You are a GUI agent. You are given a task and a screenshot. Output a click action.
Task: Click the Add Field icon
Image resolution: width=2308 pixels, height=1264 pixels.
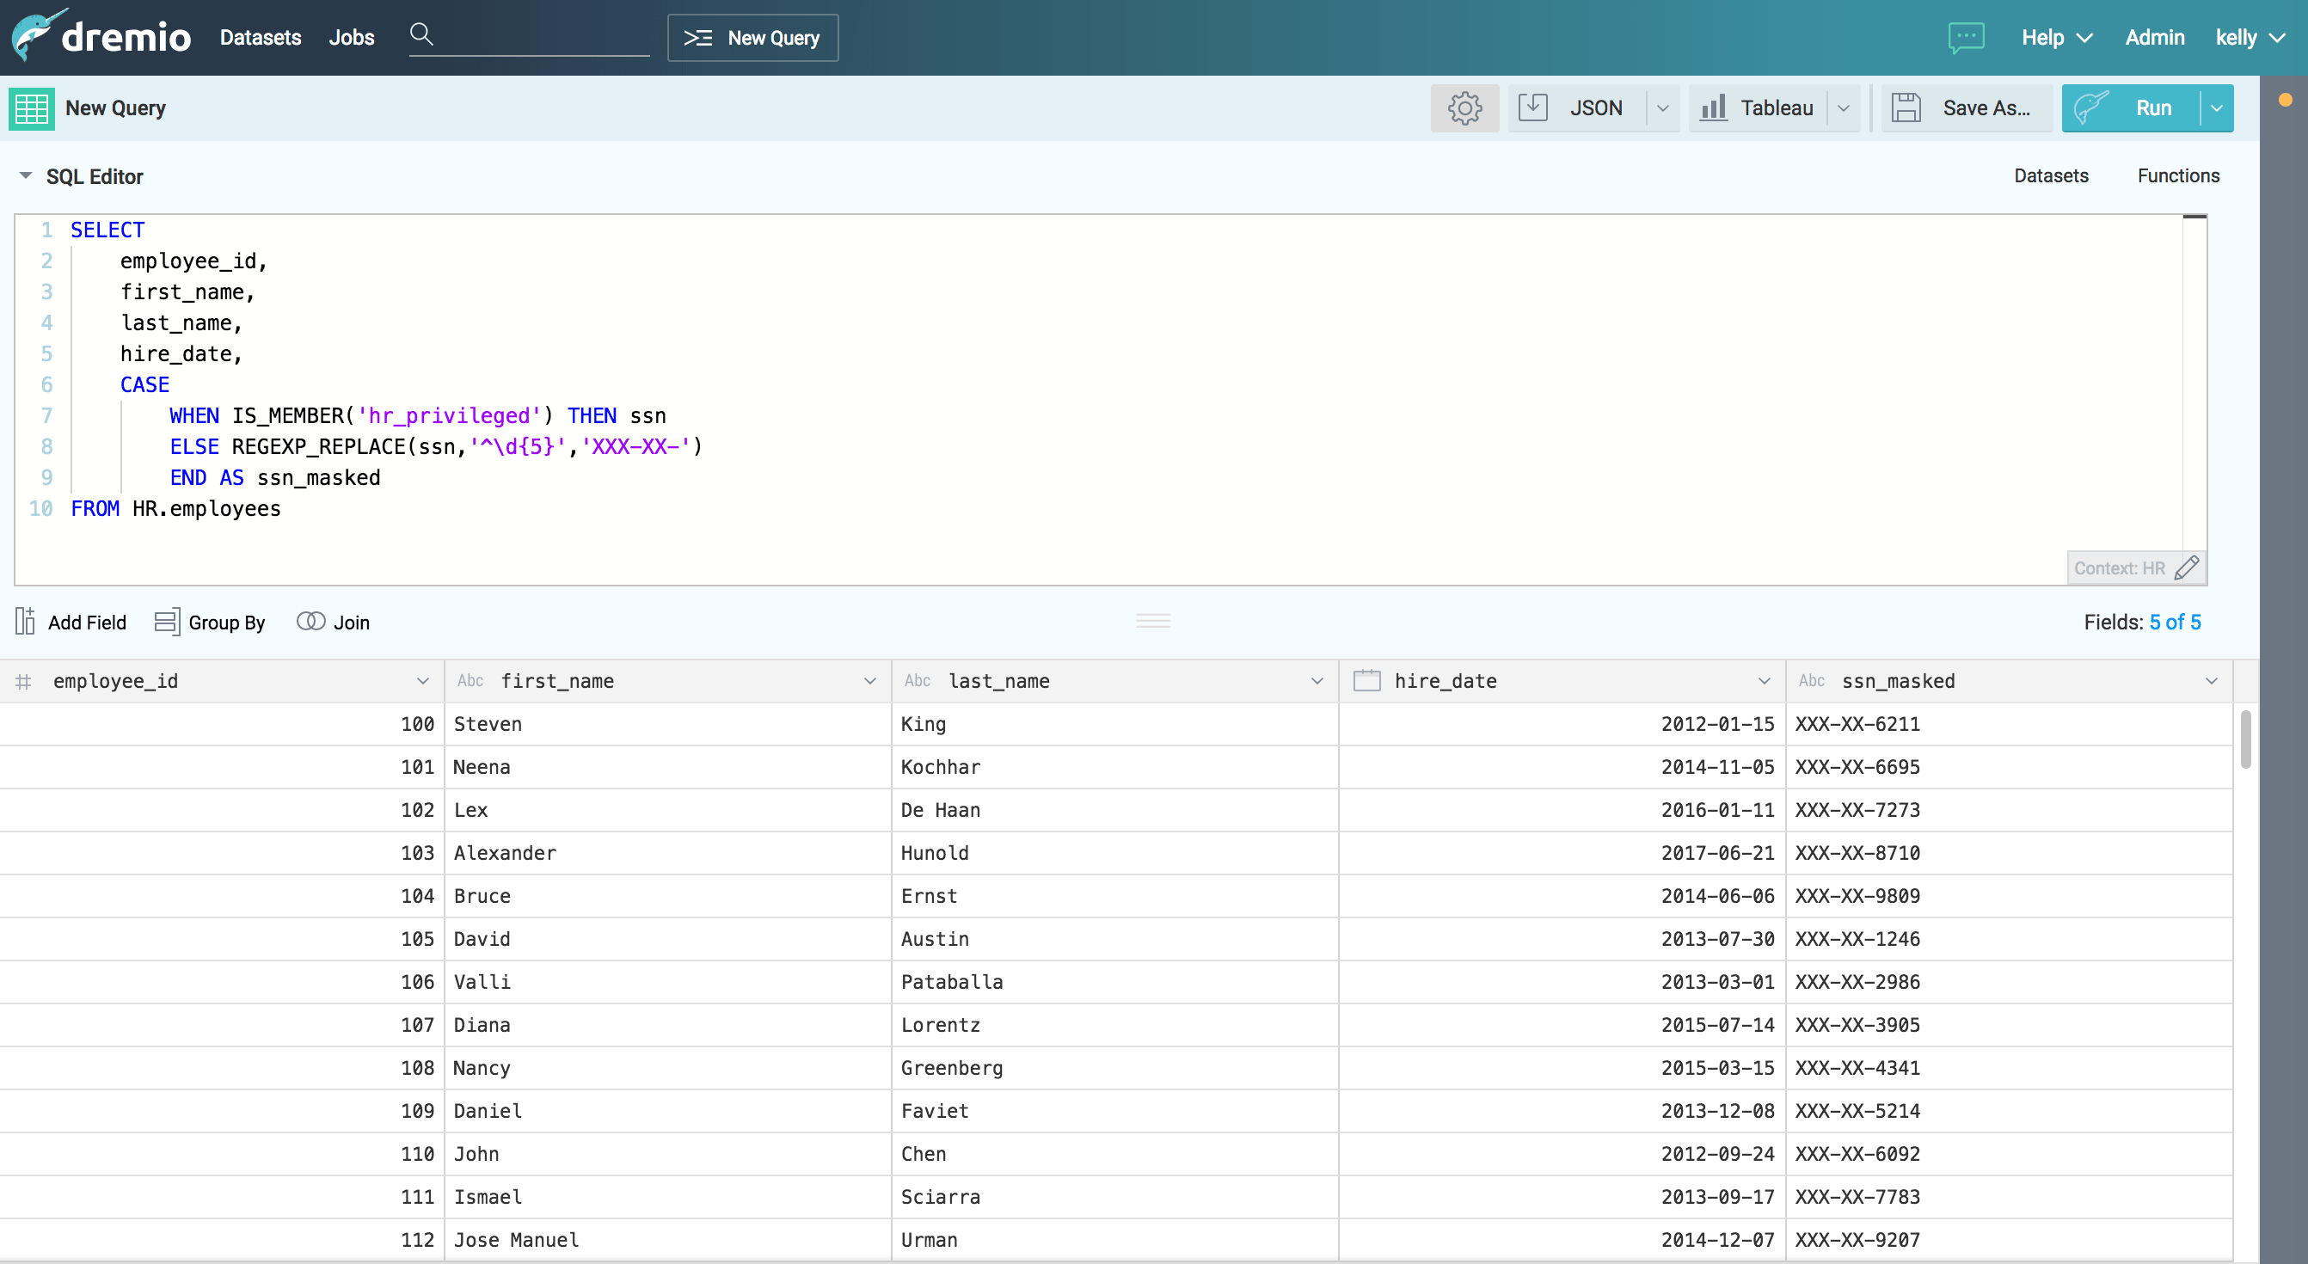25,621
